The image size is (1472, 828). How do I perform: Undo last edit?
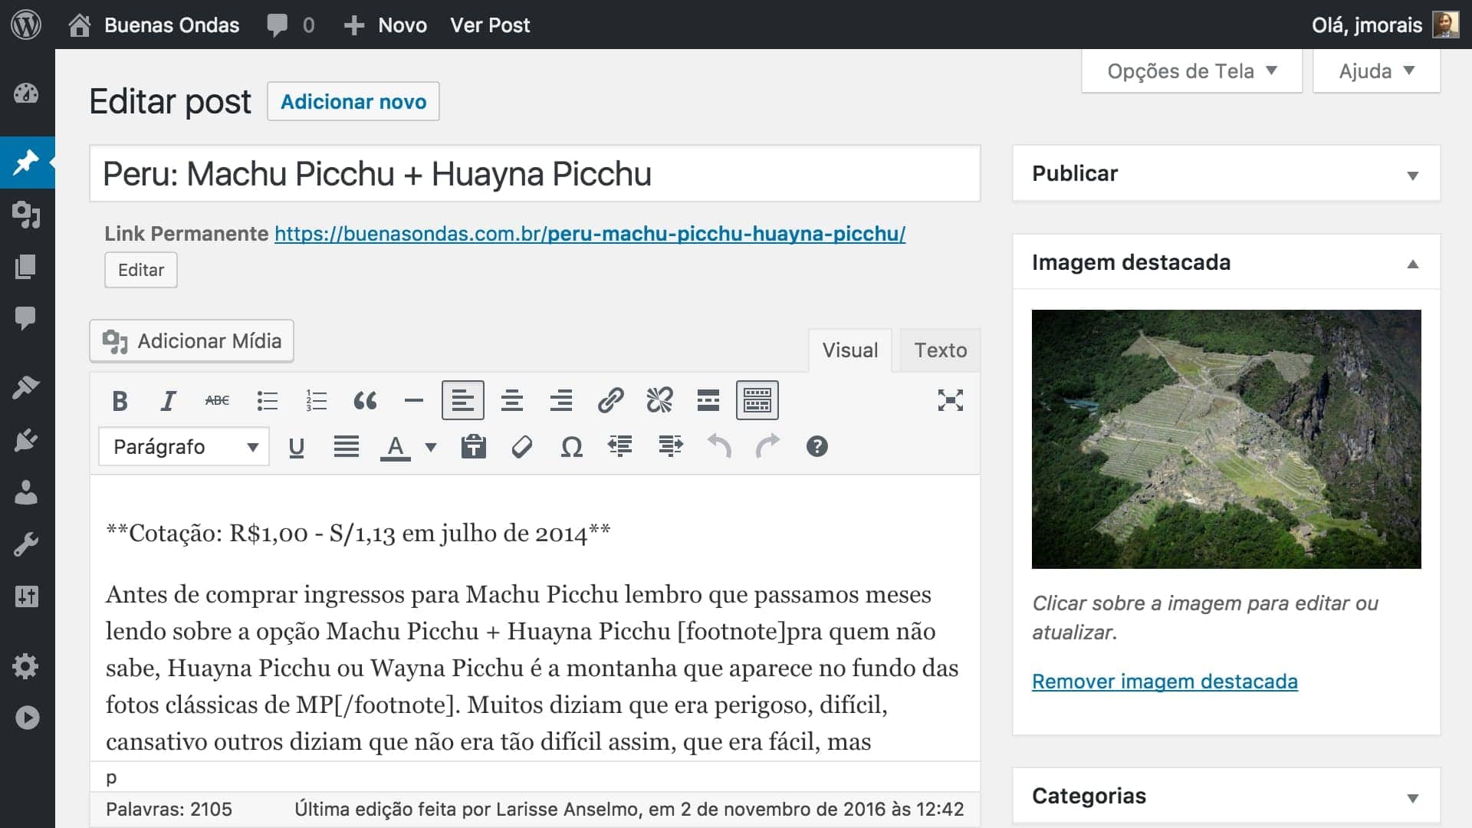point(719,447)
